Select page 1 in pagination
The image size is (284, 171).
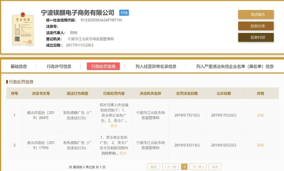click(x=184, y=167)
